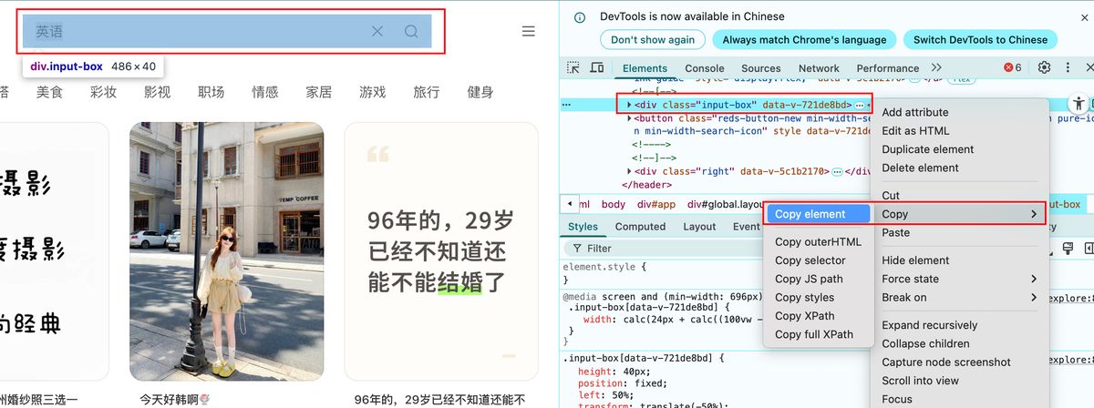Click Switch DevTools to Chinese

981,40
